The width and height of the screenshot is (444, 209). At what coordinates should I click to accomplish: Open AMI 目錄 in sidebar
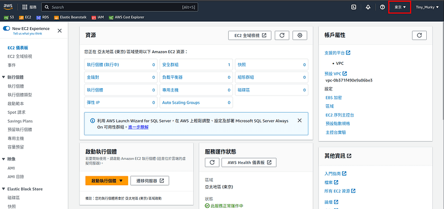pos(16,177)
